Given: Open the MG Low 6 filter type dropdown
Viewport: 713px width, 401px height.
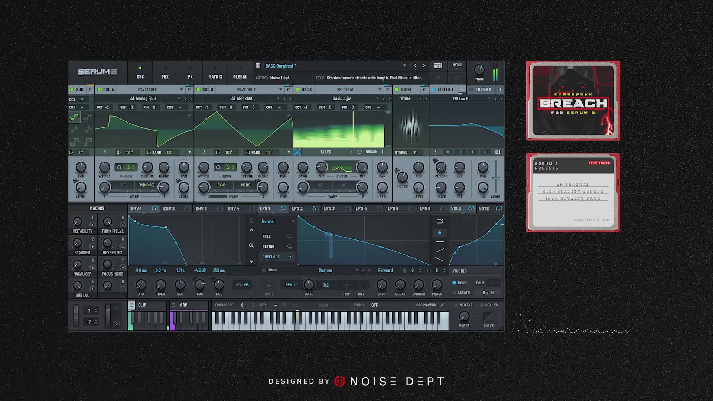Looking at the screenshot, I should (x=489, y=98).
